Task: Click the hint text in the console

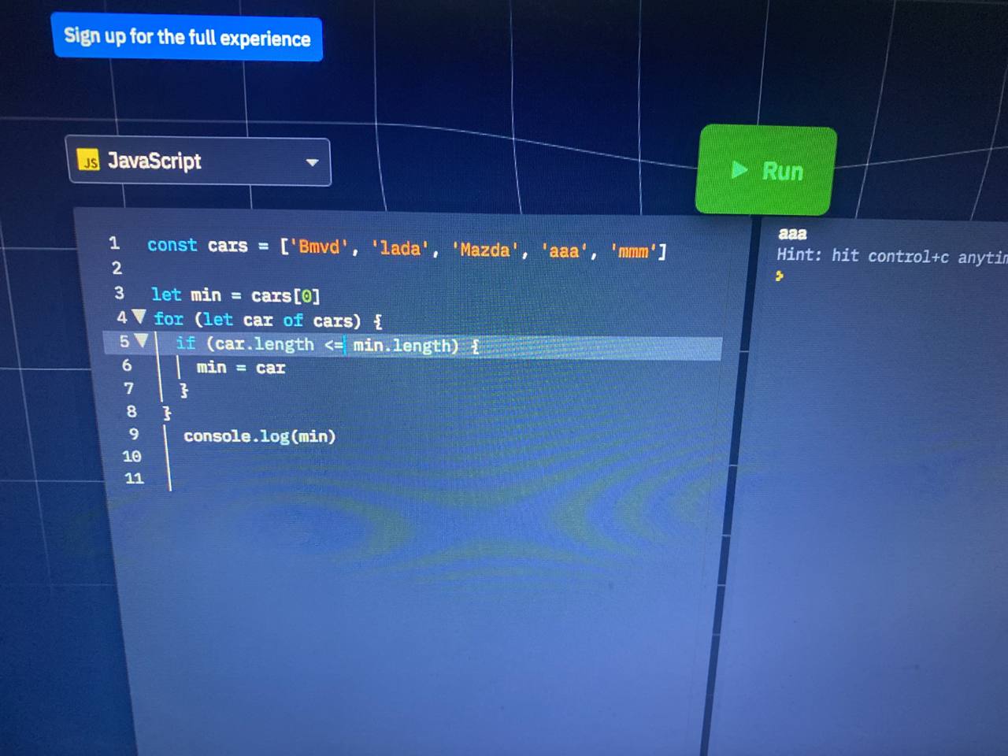Action: click(892, 255)
